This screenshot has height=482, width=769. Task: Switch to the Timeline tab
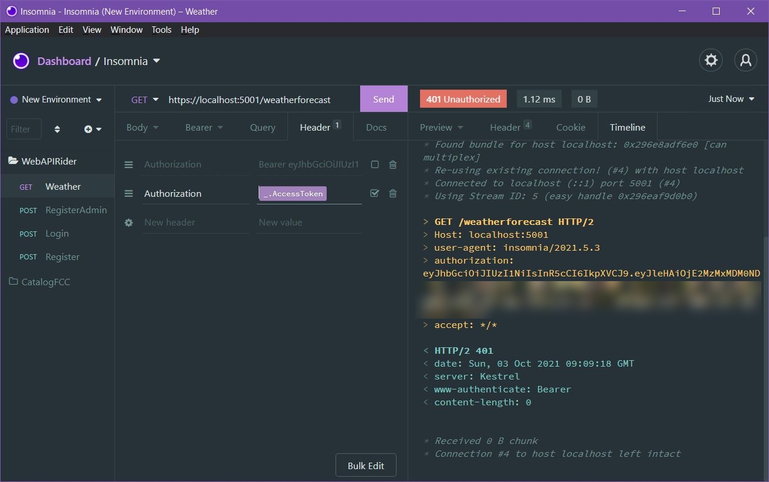click(x=627, y=127)
